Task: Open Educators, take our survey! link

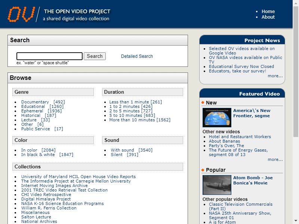Action: (x=237, y=71)
